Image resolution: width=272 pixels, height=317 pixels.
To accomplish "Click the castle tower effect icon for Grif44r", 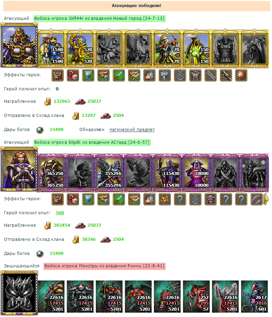I will [x=58, y=75].
